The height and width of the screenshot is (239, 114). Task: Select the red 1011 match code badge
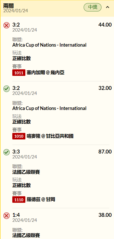(x=19, y=73)
